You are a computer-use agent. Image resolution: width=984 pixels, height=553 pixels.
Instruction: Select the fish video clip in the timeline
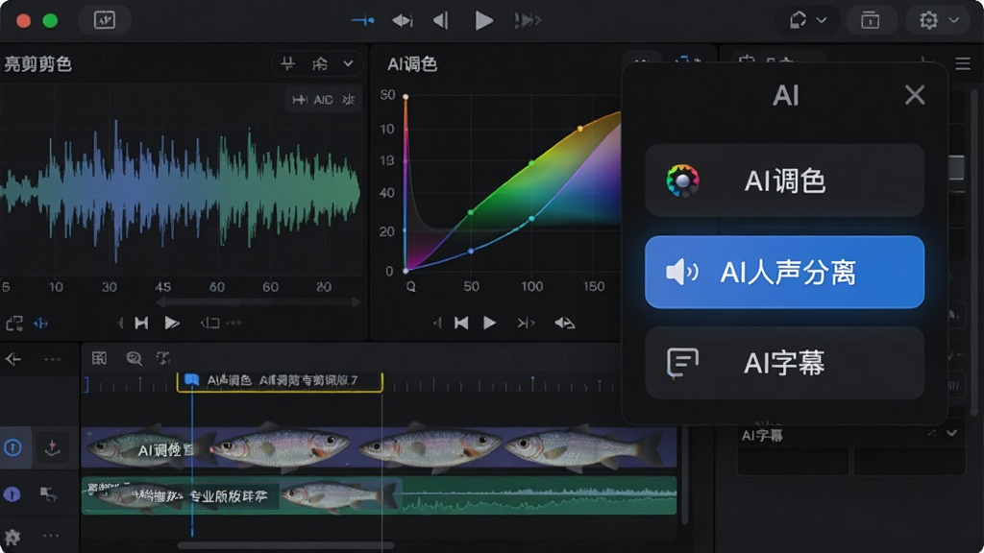click(x=379, y=447)
